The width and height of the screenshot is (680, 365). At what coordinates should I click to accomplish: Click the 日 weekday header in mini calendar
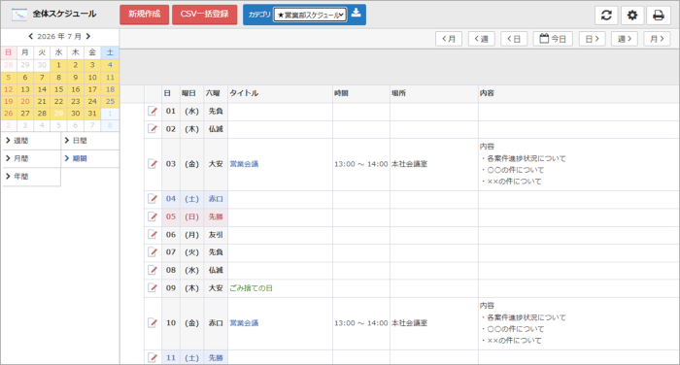[8, 52]
